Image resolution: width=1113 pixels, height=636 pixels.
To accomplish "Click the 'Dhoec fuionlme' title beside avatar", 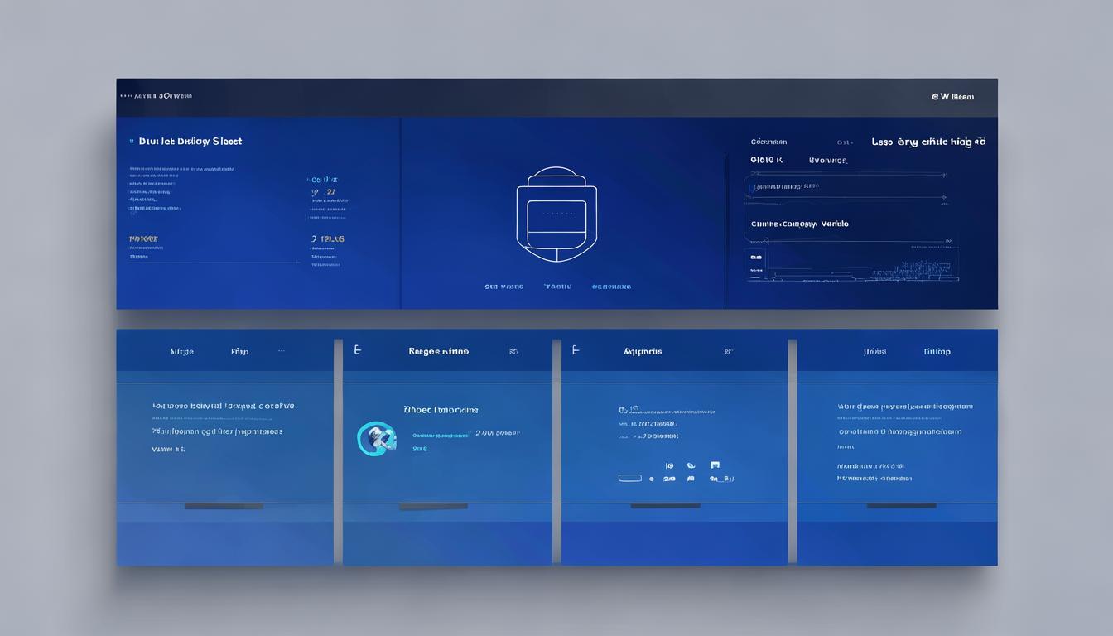I will 441,410.
